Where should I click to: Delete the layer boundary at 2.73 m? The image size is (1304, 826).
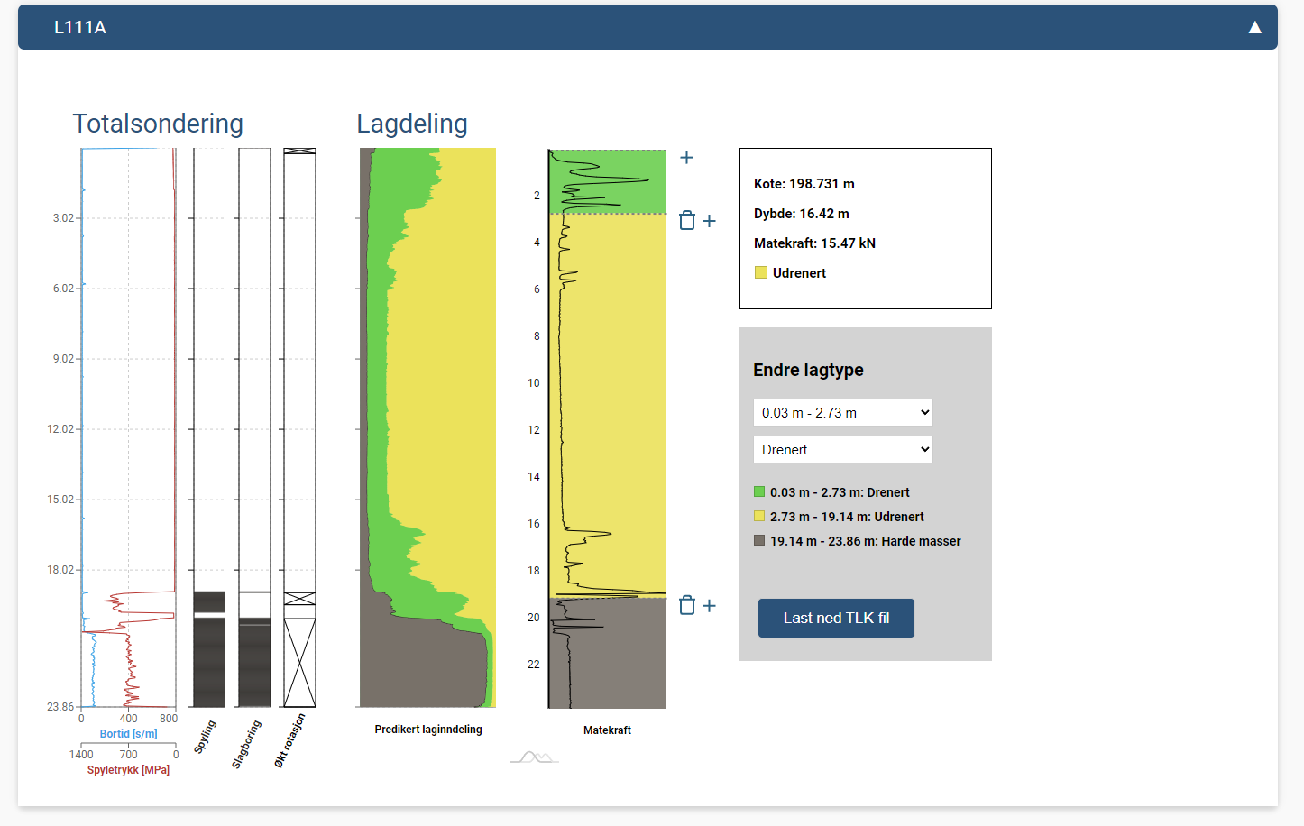[687, 221]
